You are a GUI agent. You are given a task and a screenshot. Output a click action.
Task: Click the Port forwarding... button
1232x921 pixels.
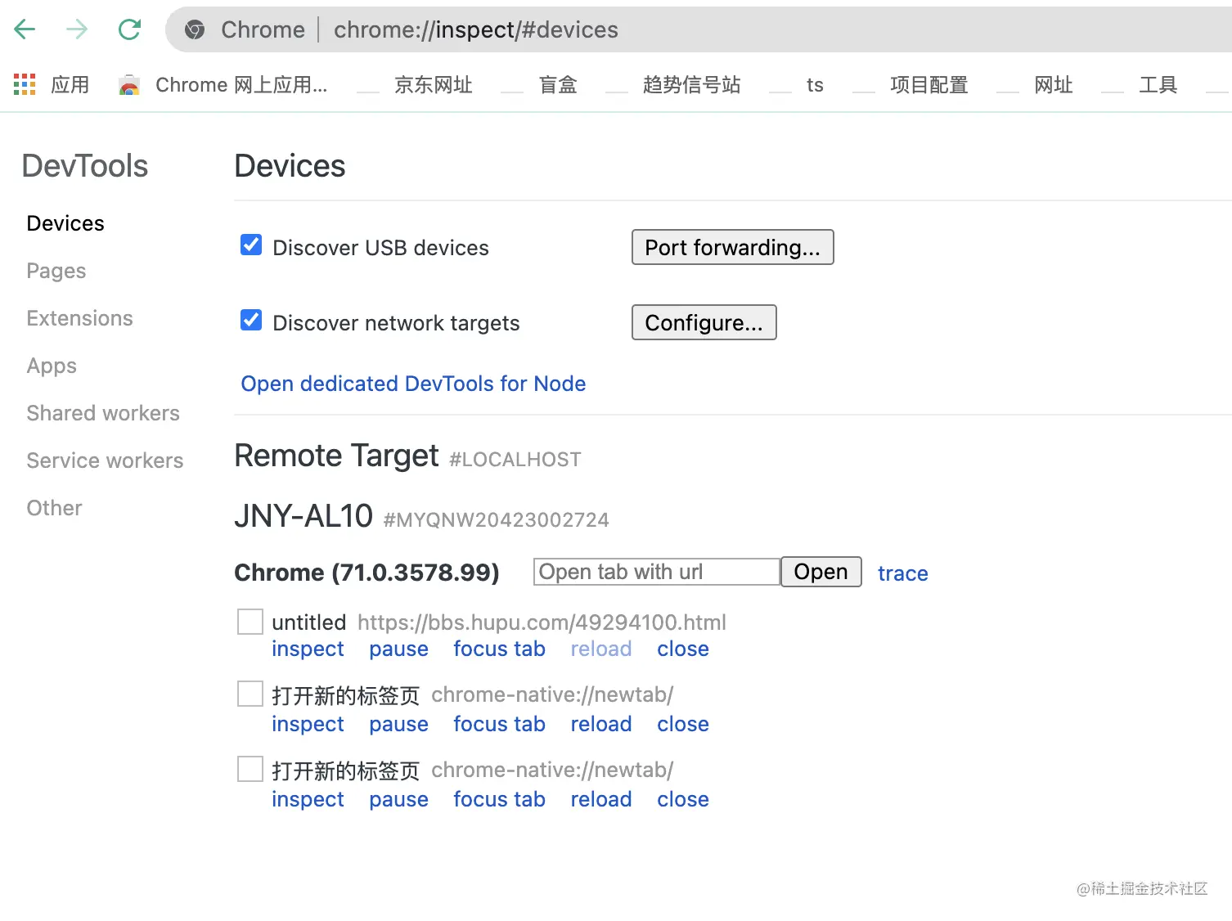click(732, 247)
